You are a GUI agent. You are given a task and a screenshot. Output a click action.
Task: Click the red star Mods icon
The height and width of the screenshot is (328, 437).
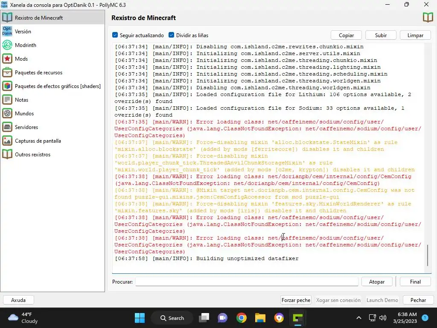pos(7,59)
